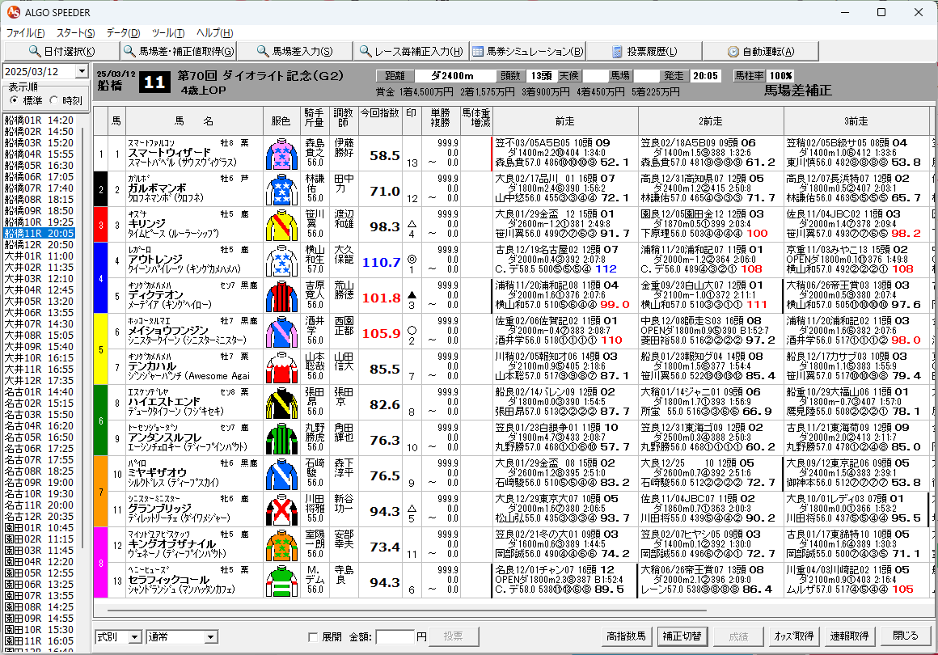
Task: Click ハイエストエンド's jockey silk icon
Action: [281, 404]
